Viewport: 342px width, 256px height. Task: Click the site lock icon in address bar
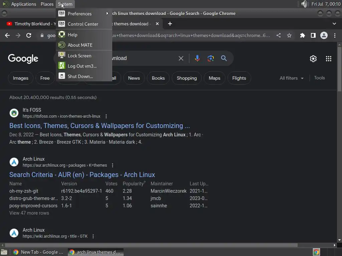click(x=42, y=35)
